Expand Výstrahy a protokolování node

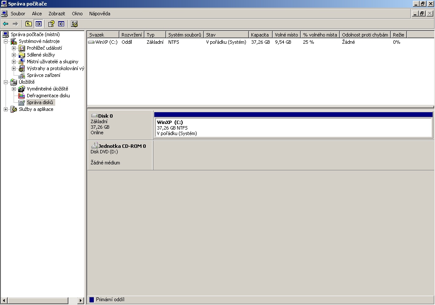point(14,68)
